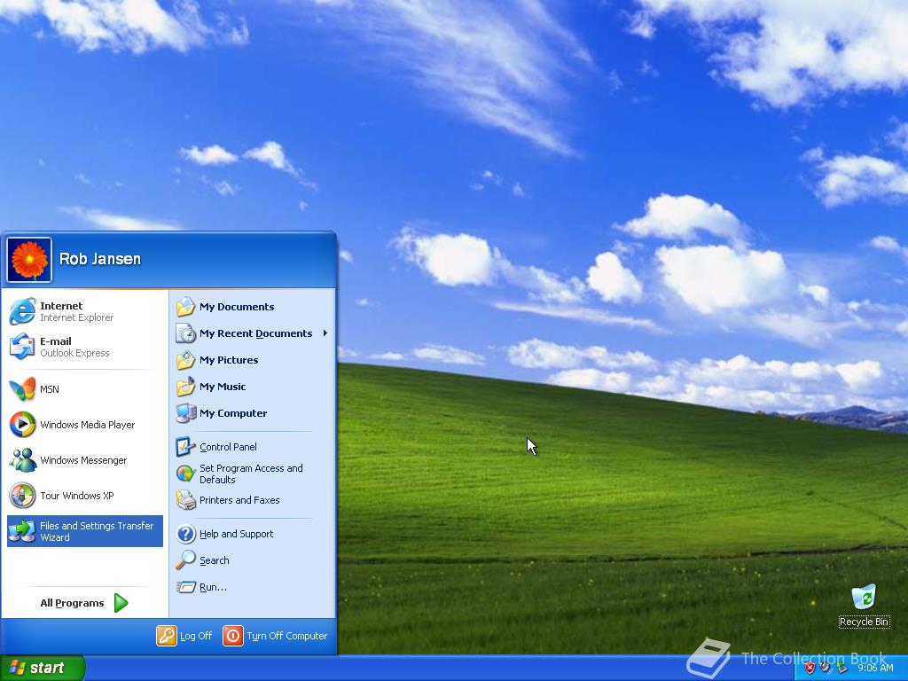The image size is (908, 681).
Task: Open the Control Panel label
Action: coord(228,447)
